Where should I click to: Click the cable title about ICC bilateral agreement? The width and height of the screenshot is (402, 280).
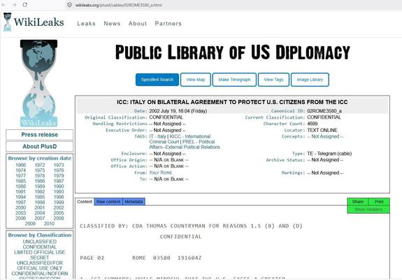coord(232,102)
